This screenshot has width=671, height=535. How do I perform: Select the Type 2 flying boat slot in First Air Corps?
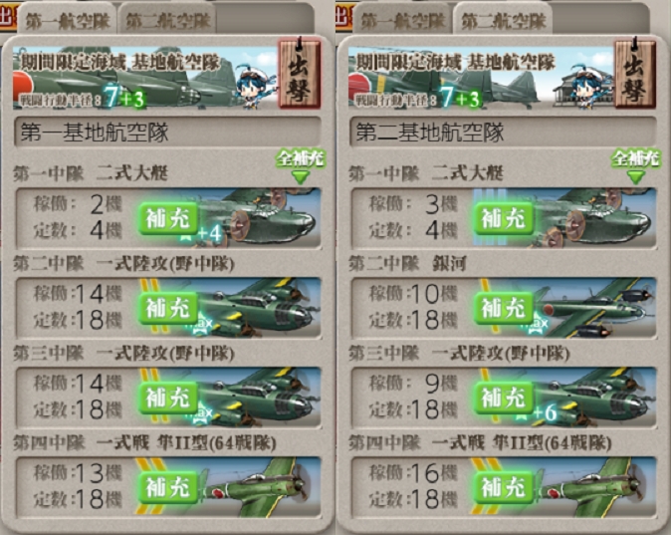(x=168, y=218)
